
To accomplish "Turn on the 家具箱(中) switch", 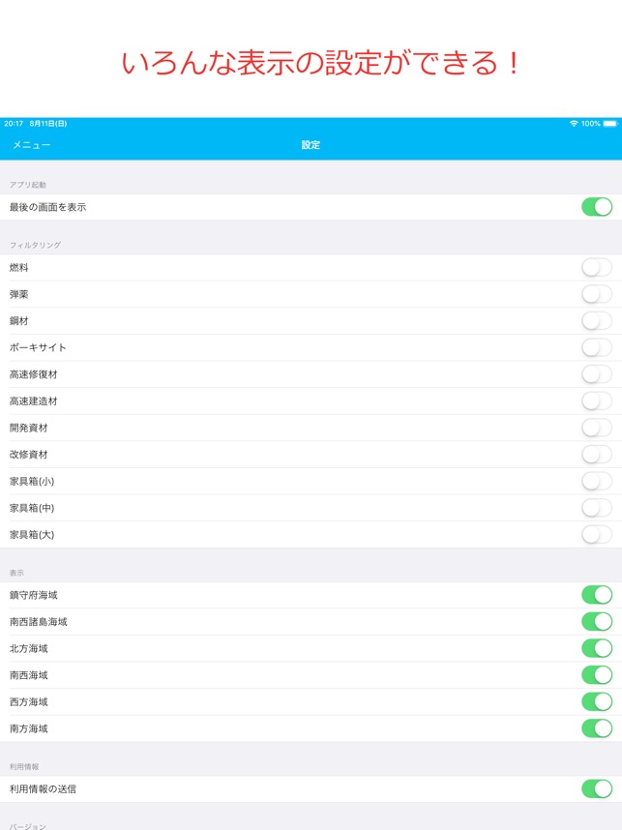I will 597,508.
